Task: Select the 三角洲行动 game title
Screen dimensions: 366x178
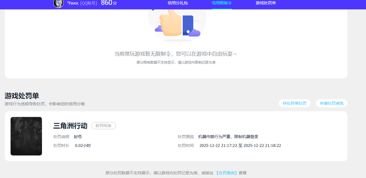Action: click(70, 126)
